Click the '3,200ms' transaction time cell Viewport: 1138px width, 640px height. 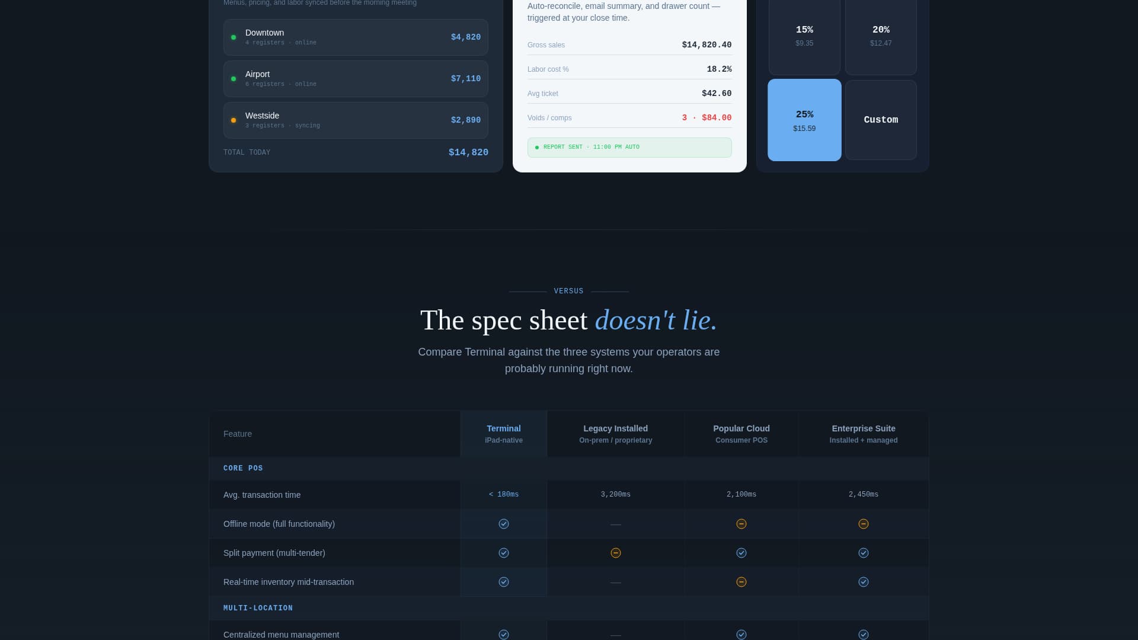coord(616,494)
